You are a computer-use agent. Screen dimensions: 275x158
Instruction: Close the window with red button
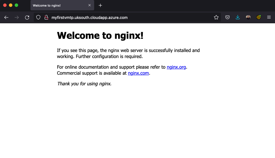[x=5, y=5]
